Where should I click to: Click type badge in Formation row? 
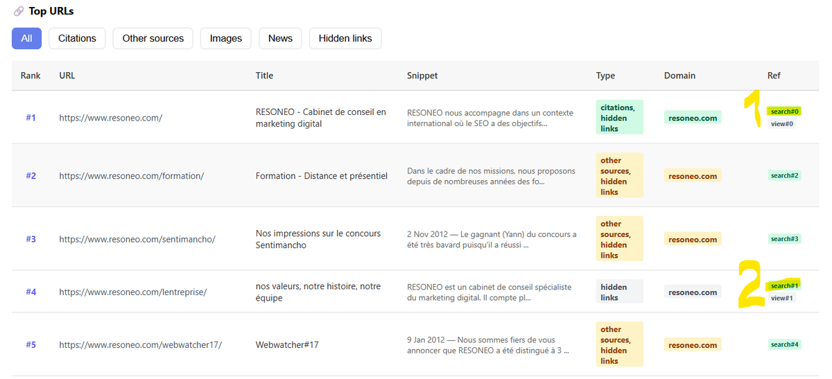(x=619, y=176)
